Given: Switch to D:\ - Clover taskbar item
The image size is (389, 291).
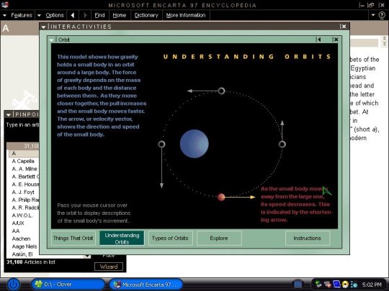Looking at the screenshot, I should click(x=67, y=285).
